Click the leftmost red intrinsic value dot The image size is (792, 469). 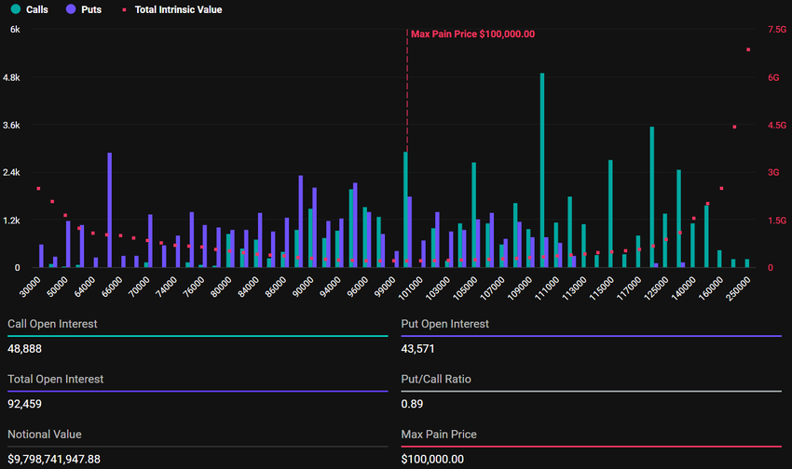38,189
